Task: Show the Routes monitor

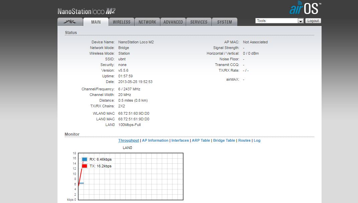Action: (244, 140)
